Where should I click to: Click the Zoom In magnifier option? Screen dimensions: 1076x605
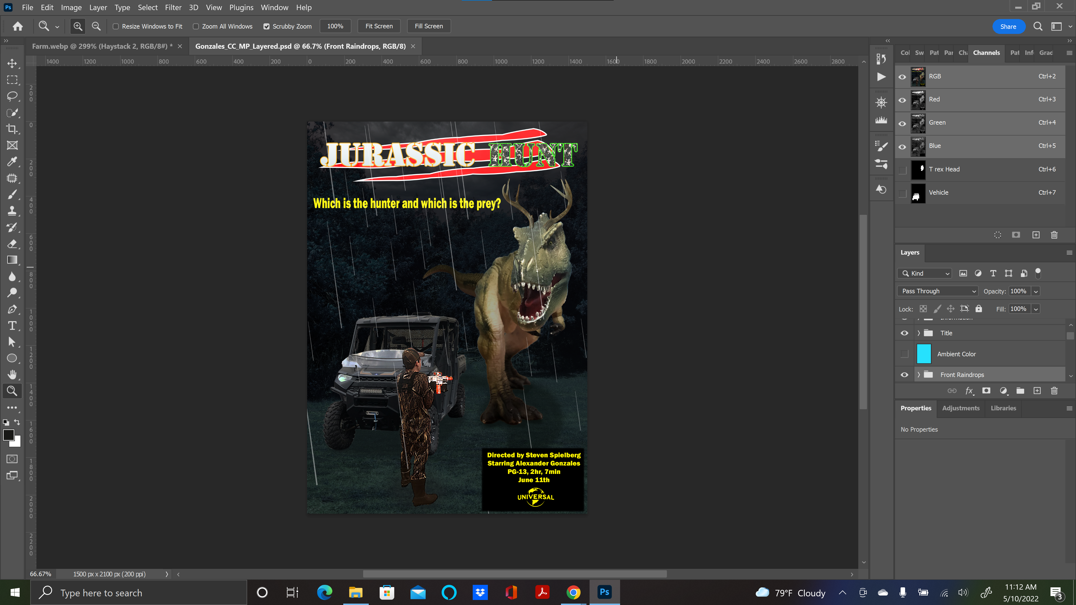(78, 26)
